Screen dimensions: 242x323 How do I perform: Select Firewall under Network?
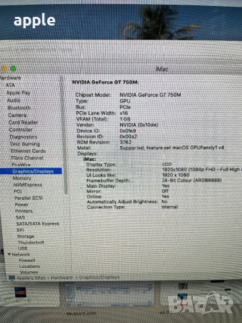pos(27,260)
